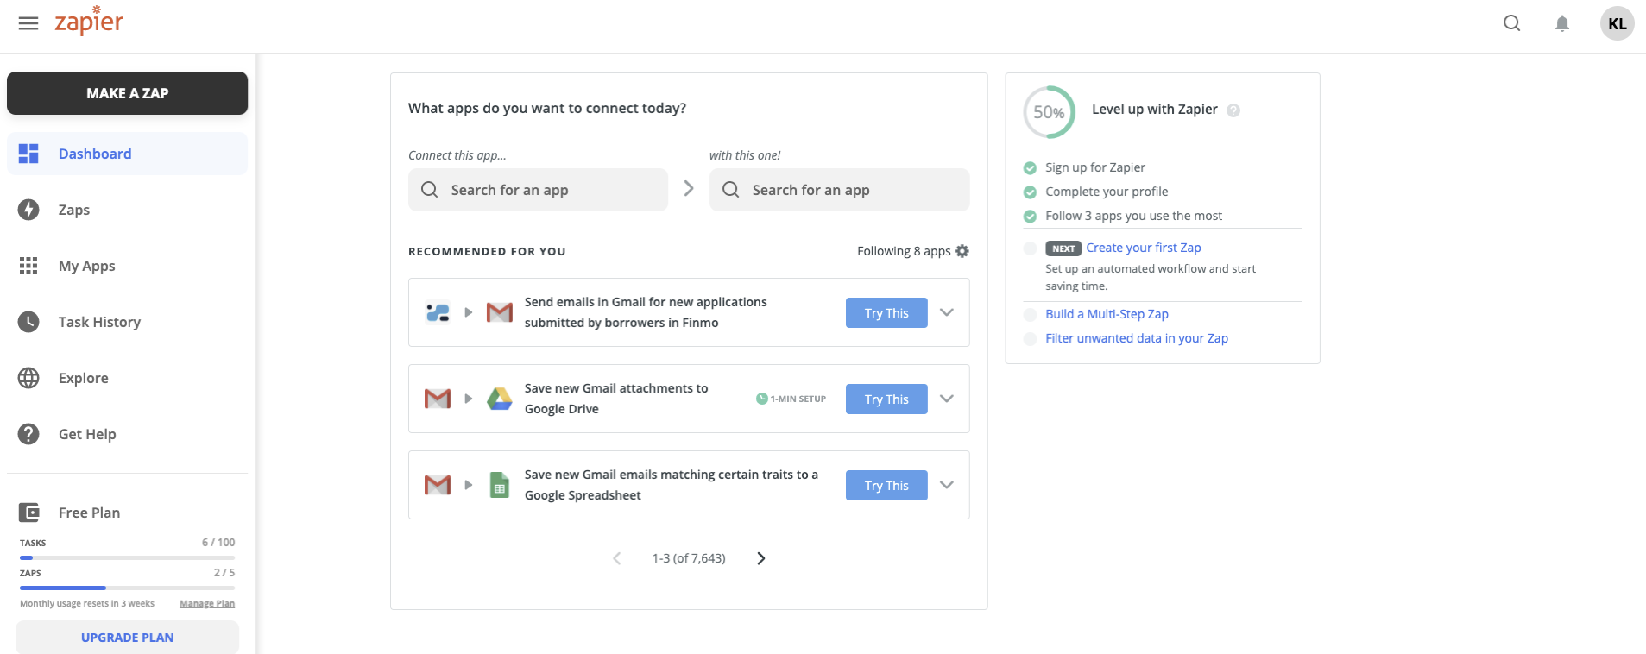Toggle the Sign up for Zapier checkmark
The height and width of the screenshot is (654, 1646).
coord(1030,168)
